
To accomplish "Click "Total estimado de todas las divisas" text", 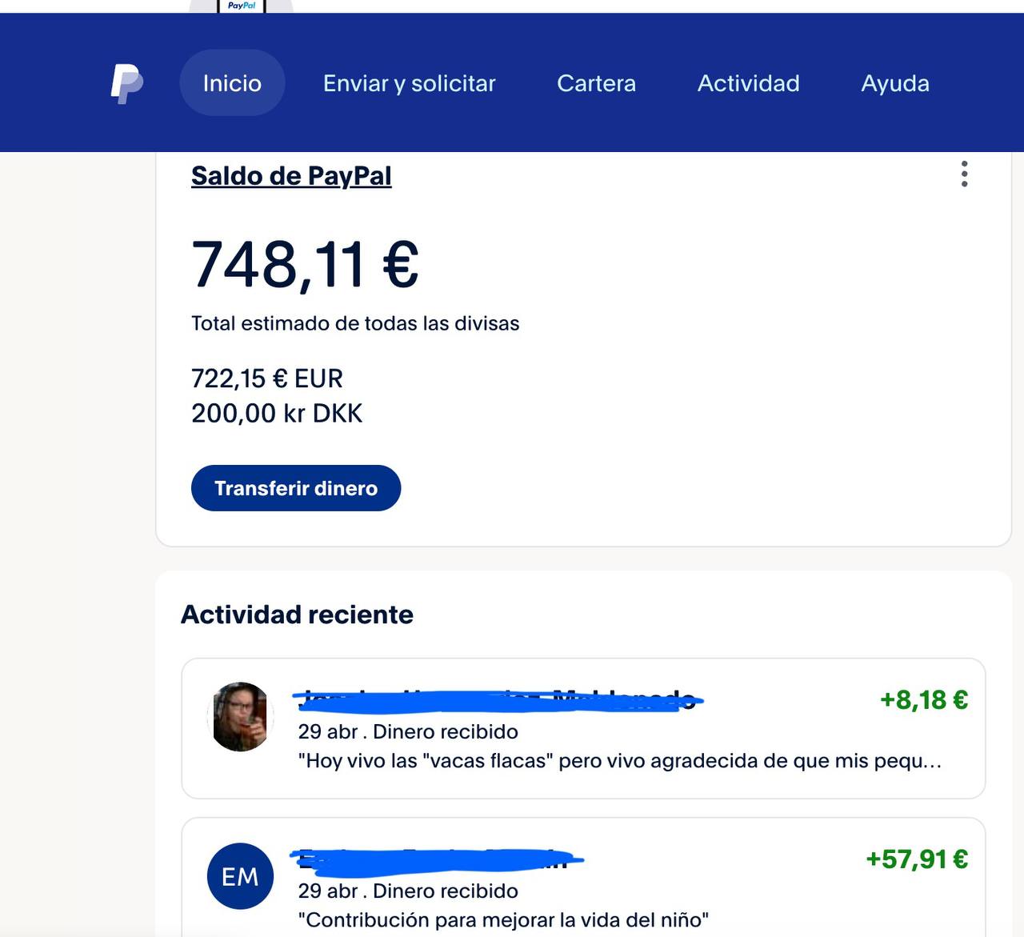I will [x=355, y=323].
